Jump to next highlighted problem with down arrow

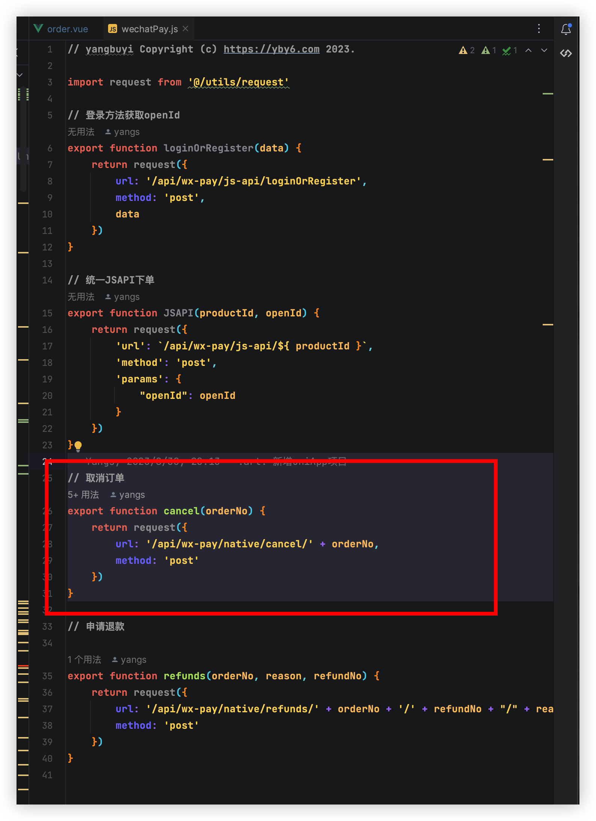[x=544, y=50]
